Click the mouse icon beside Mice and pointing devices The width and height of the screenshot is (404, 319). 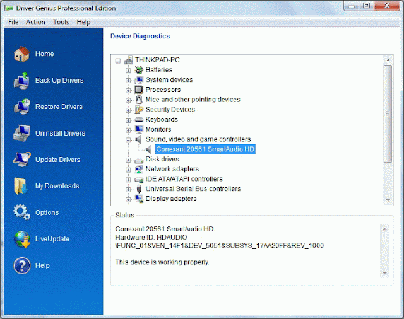tap(139, 100)
